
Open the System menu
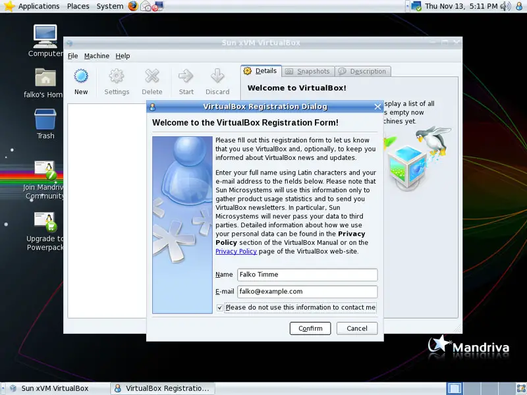(110, 6)
